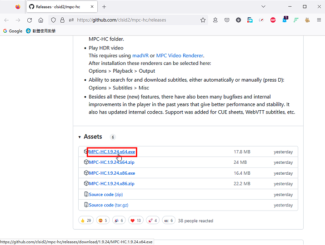Download MPC-HC.1.9.24.x86.zip
Screen dimensions: 325x245
111,184
